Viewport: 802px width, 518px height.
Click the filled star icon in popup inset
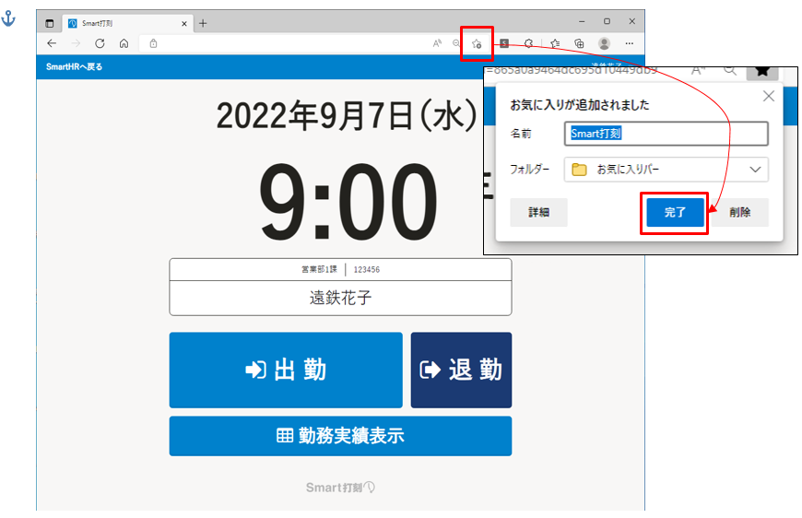762,72
